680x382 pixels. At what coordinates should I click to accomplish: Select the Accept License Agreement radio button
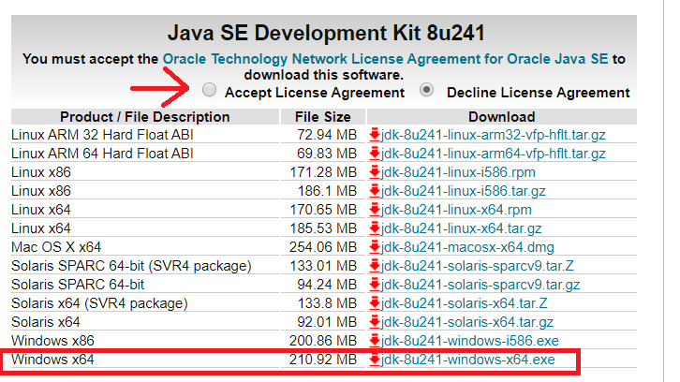pyautogui.click(x=210, y=92)
